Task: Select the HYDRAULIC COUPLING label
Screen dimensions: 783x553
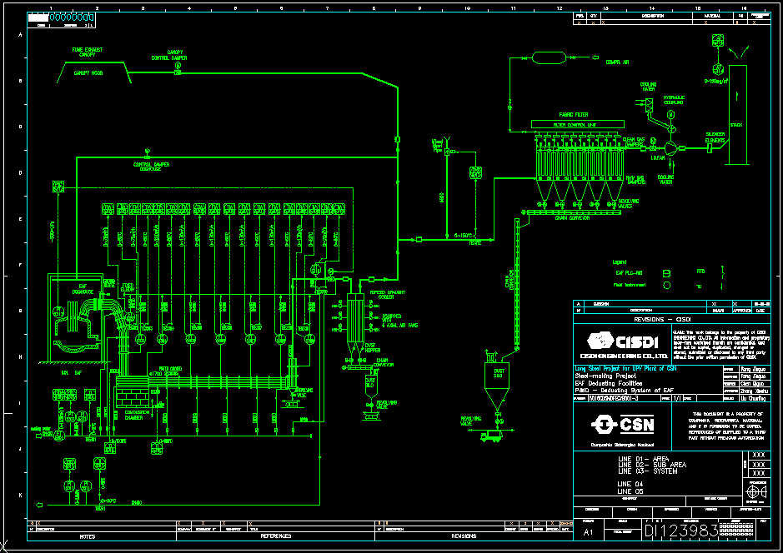Action: coord(674,100)
